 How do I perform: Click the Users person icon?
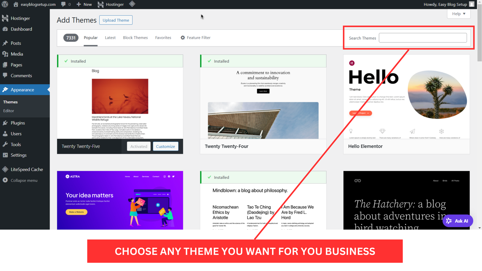tap(5, 134)
